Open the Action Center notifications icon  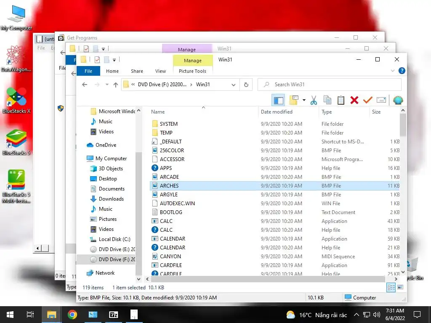417,315
